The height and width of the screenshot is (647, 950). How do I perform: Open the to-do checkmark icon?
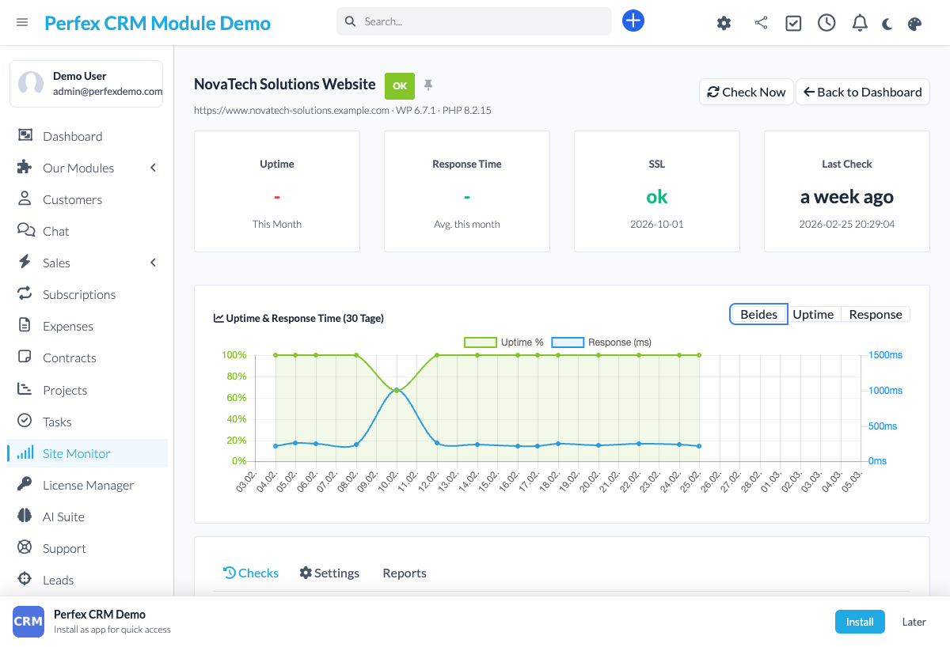[793, 23]
